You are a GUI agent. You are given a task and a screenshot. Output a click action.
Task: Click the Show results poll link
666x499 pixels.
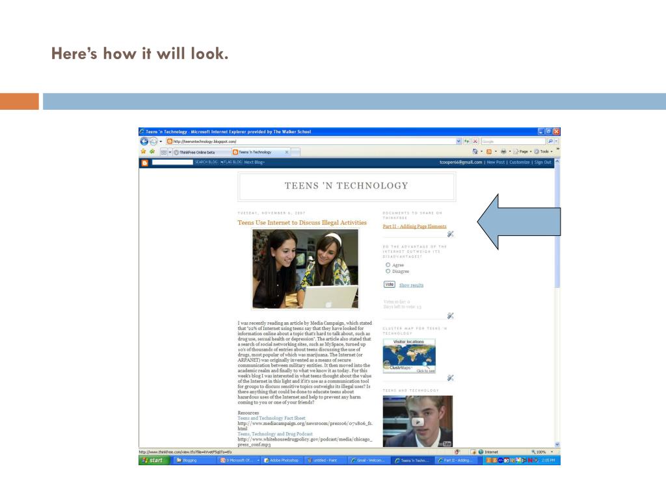click(x=411, y=285)
